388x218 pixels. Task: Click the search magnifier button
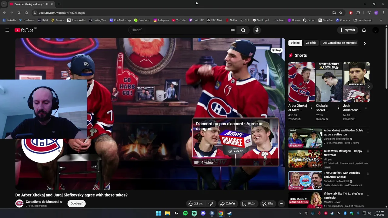click(243, 30)
